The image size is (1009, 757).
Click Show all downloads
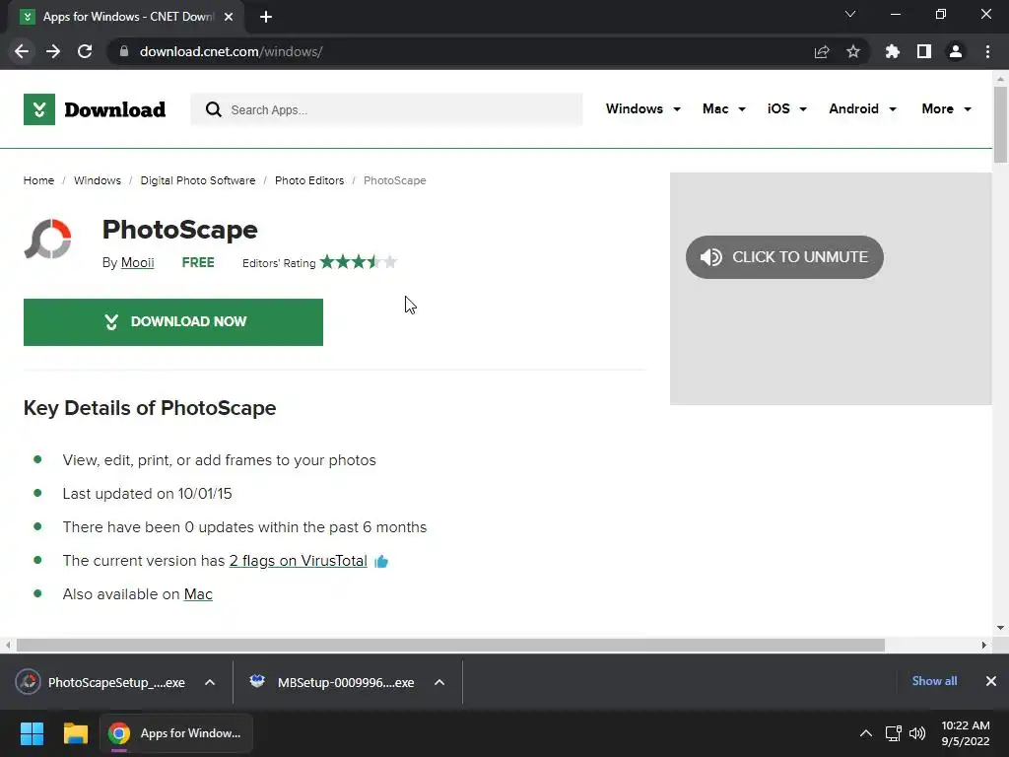pyautogui.click(x=934, y=681)
